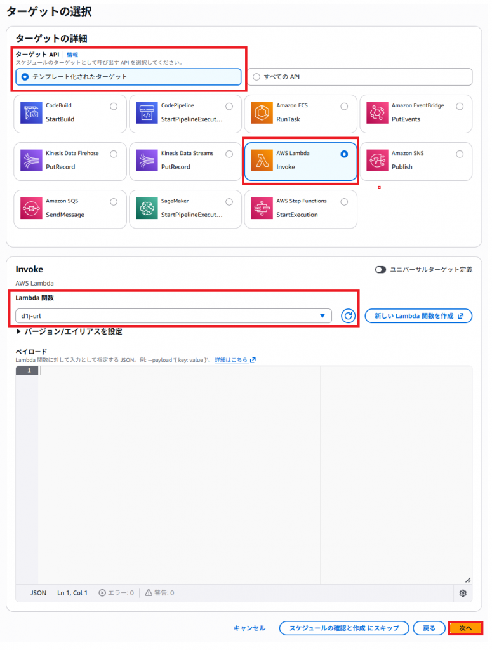This screenshot has height=650, width=492.
Task: Refresh the Lambda function list
Action: coord(348,316)
